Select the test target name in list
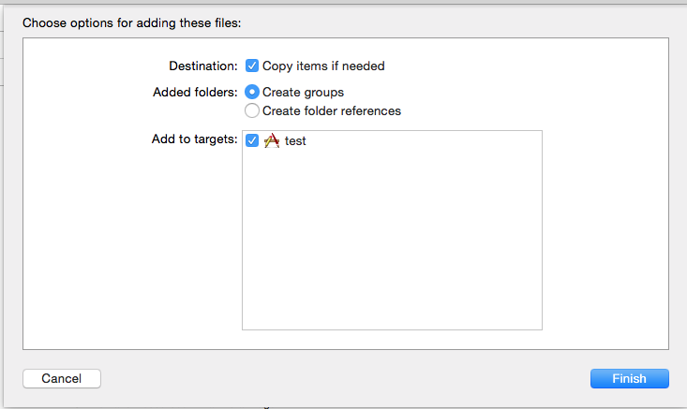 [295, 140]
